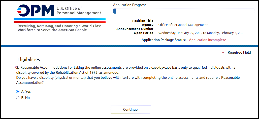The height and width of the screenshot is (119, 259).
Task: Click the Announcement Number label
Action: coord(135,29)
